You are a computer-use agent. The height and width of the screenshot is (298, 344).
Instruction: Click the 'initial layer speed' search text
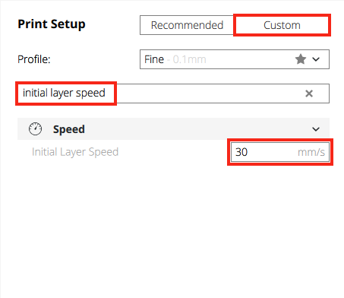(64, 93)
